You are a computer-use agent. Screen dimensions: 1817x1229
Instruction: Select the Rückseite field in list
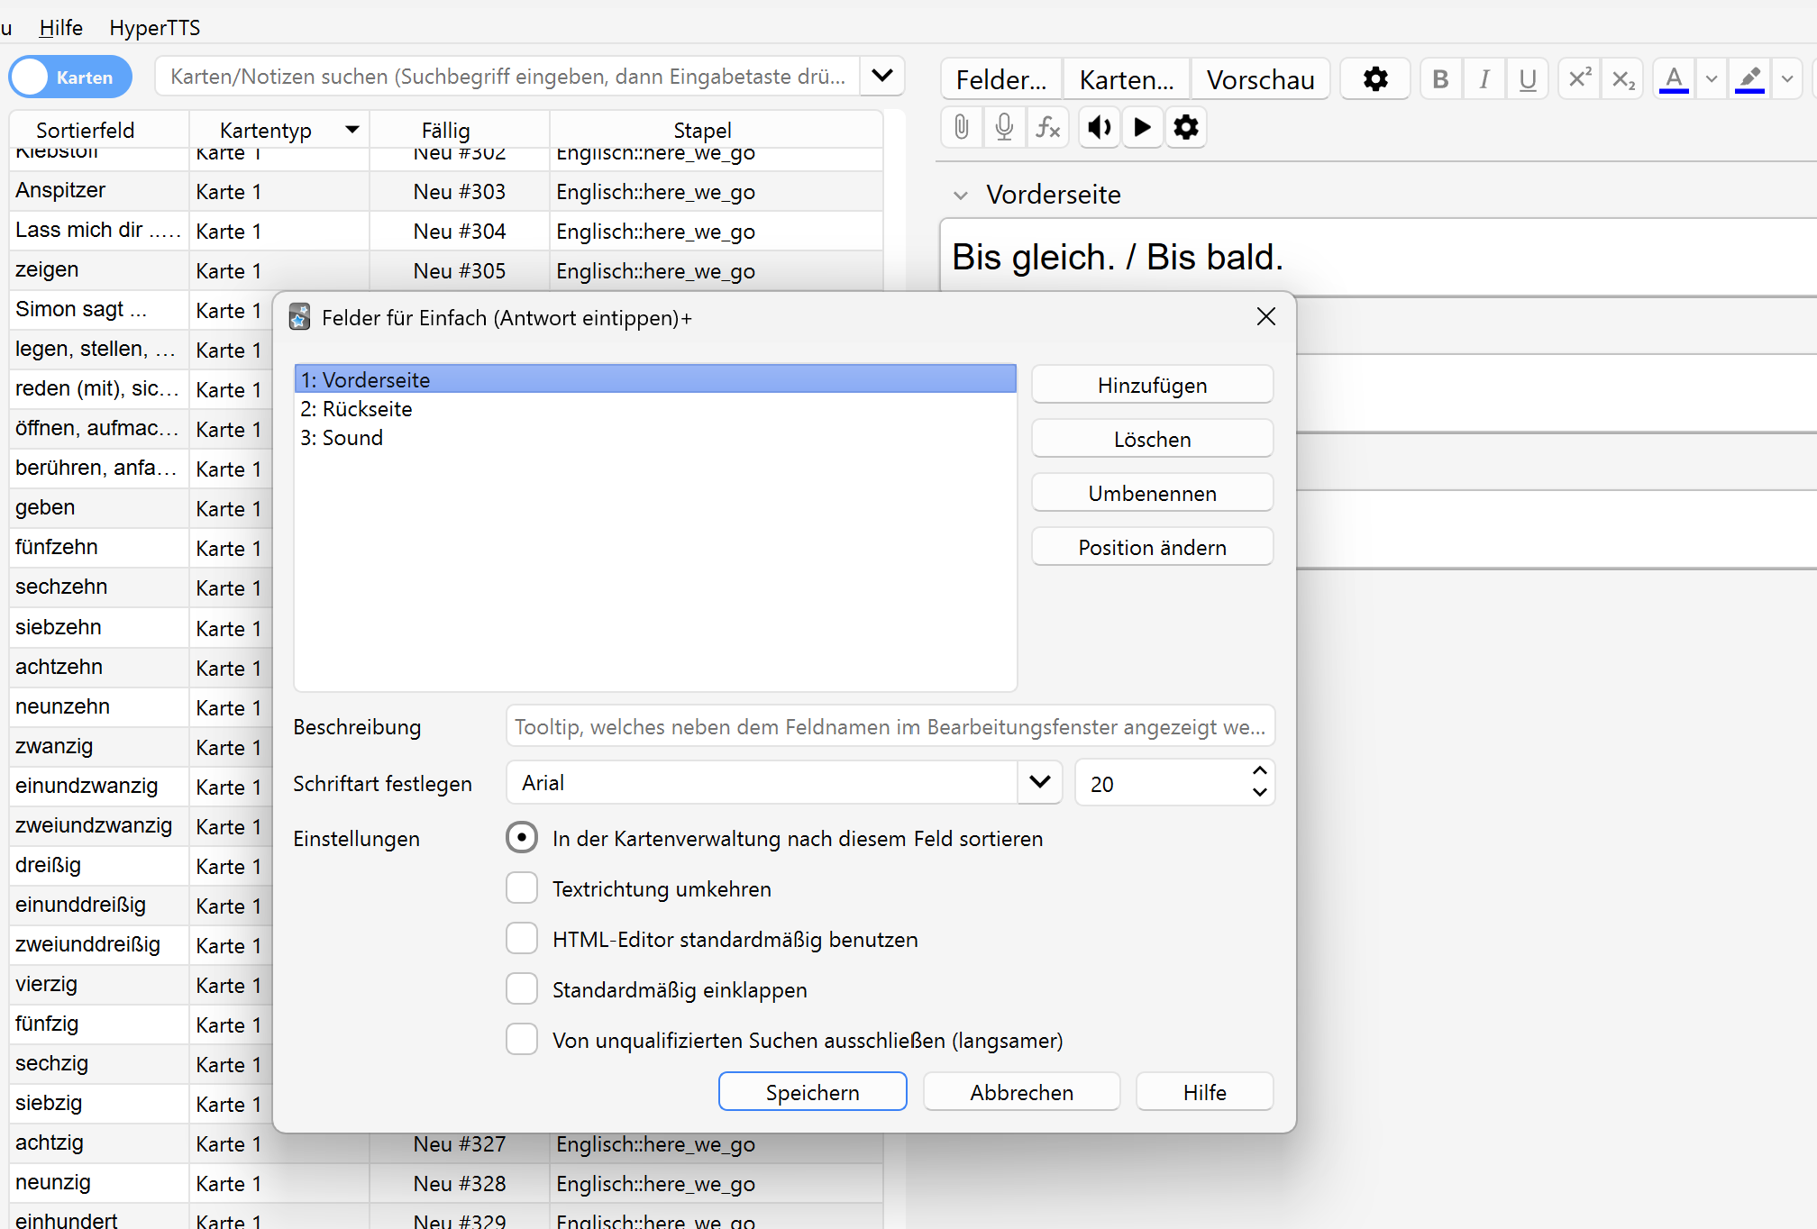(x=655, y=408)
